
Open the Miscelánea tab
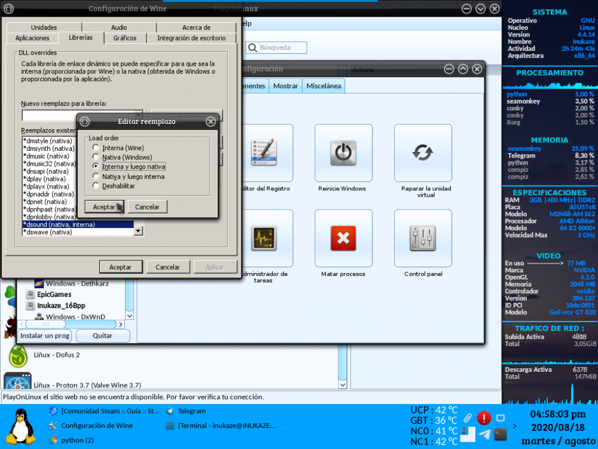click(323, 86)
